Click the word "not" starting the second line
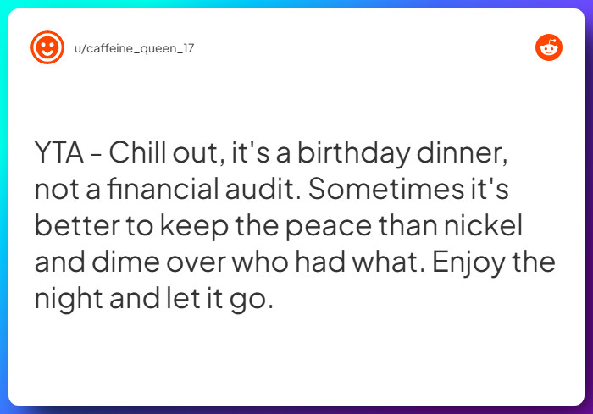 57,190
